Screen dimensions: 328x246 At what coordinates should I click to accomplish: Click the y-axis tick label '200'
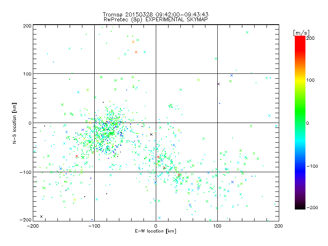point(27,26)
